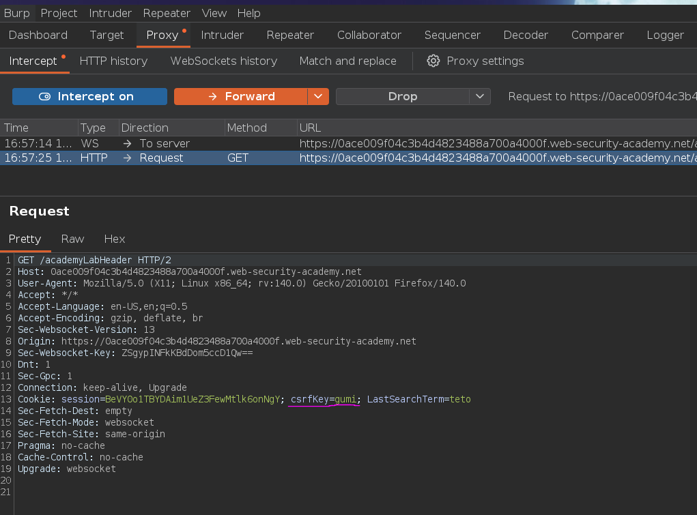This screenshot has width=697, height=515.
Task: Switch to HTTP history sub-tab
Action: (114, 61)
